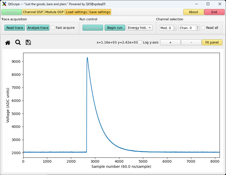Image resolution: width=226 pixels, height=175 pixels.
Task: Click the Booted status button
Action: tap(12, 12)
